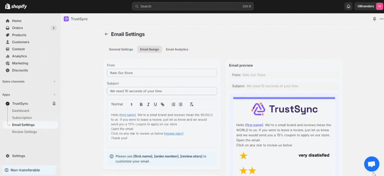This screenshot has height=176, width=384.
Task: Click the [first.name] tag in editor
Action: 127,115
